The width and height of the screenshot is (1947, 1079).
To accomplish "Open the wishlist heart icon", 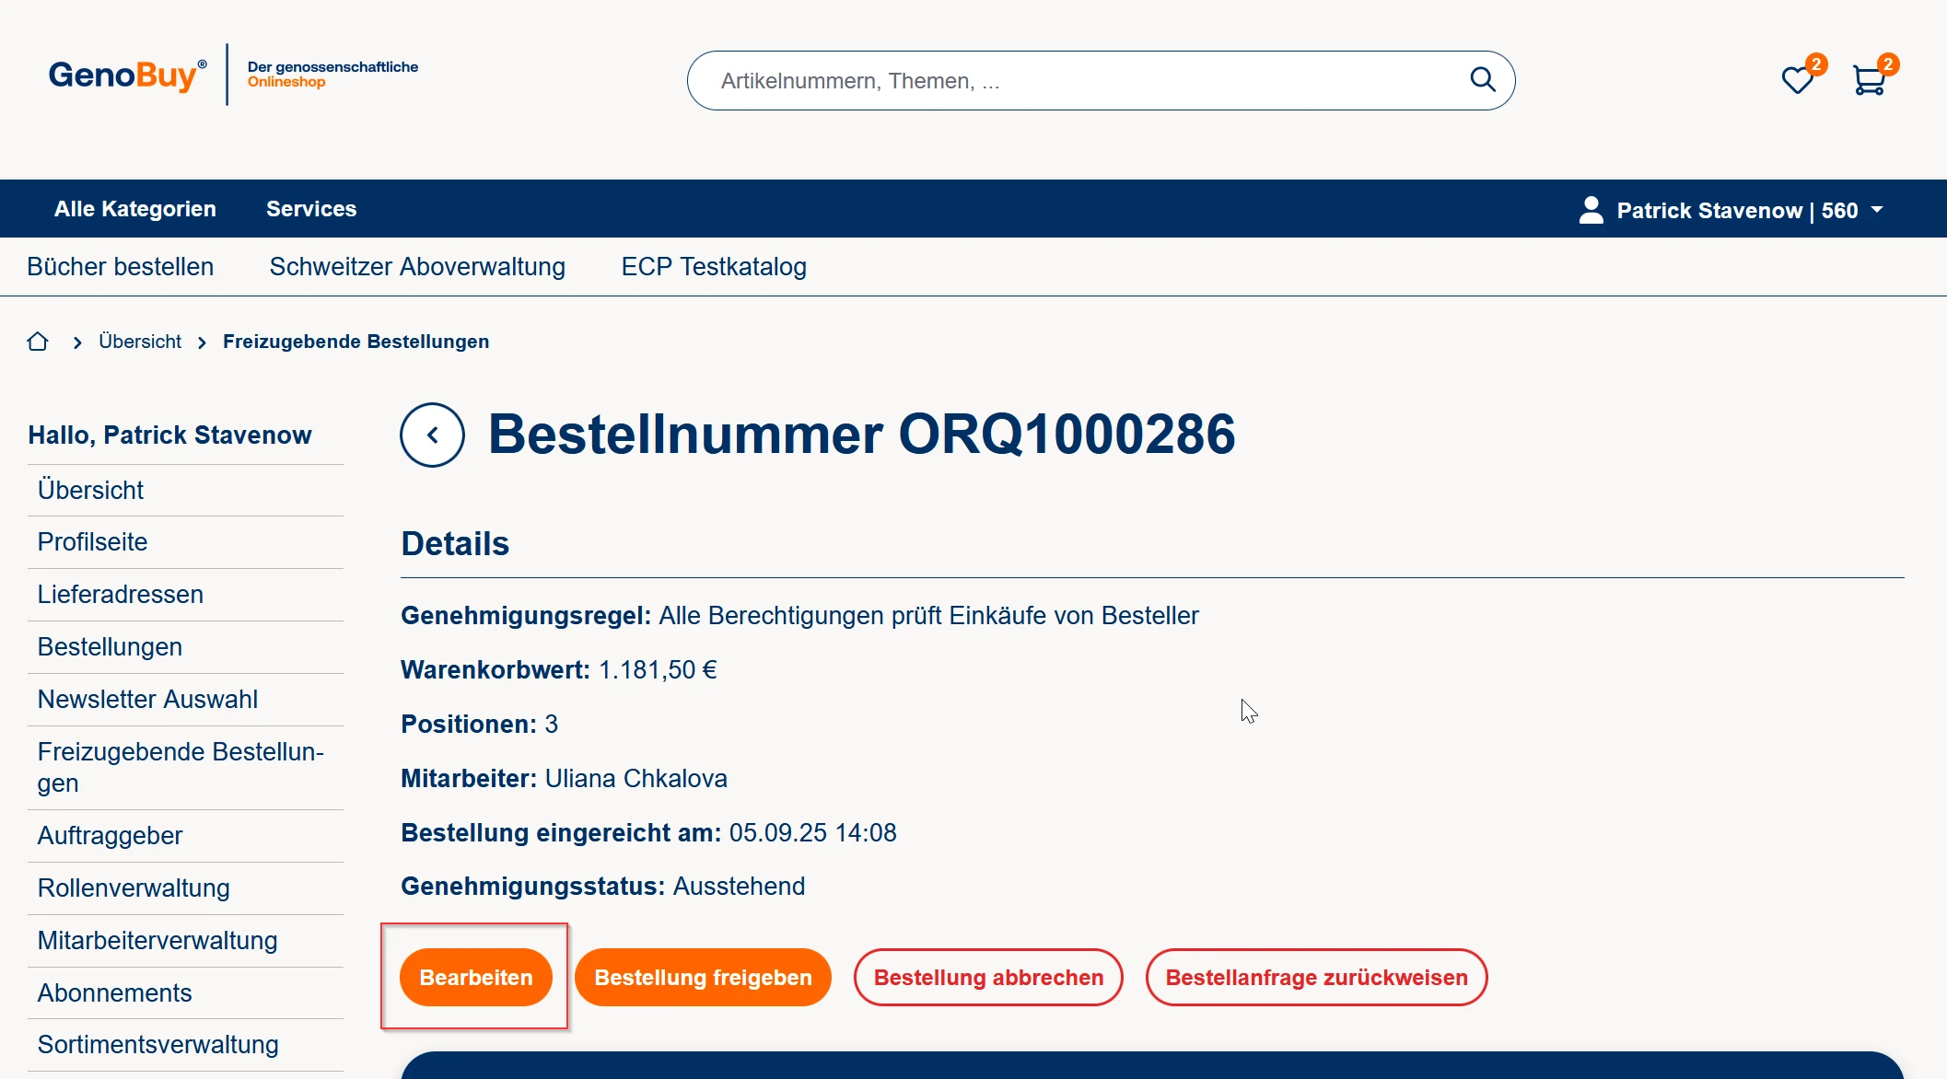I will tap(1797, 81).
